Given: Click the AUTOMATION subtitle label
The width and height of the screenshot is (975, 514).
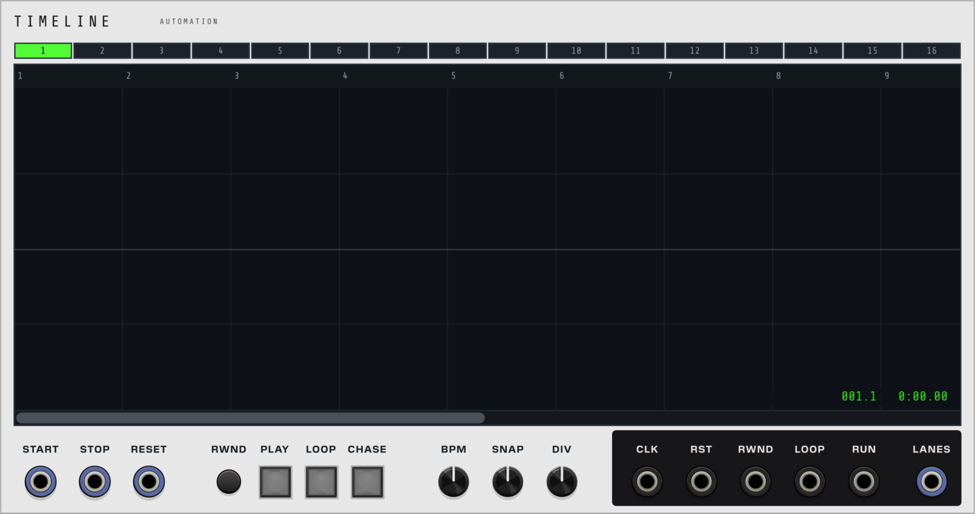Looking at the screenshot, I should pos(189,22).
